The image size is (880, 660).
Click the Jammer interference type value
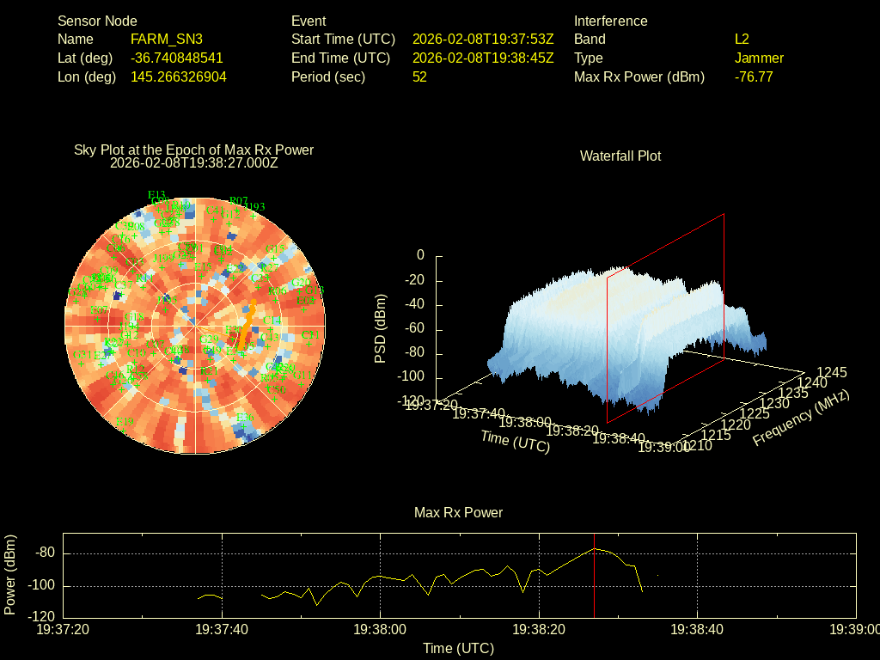point(759,58)
